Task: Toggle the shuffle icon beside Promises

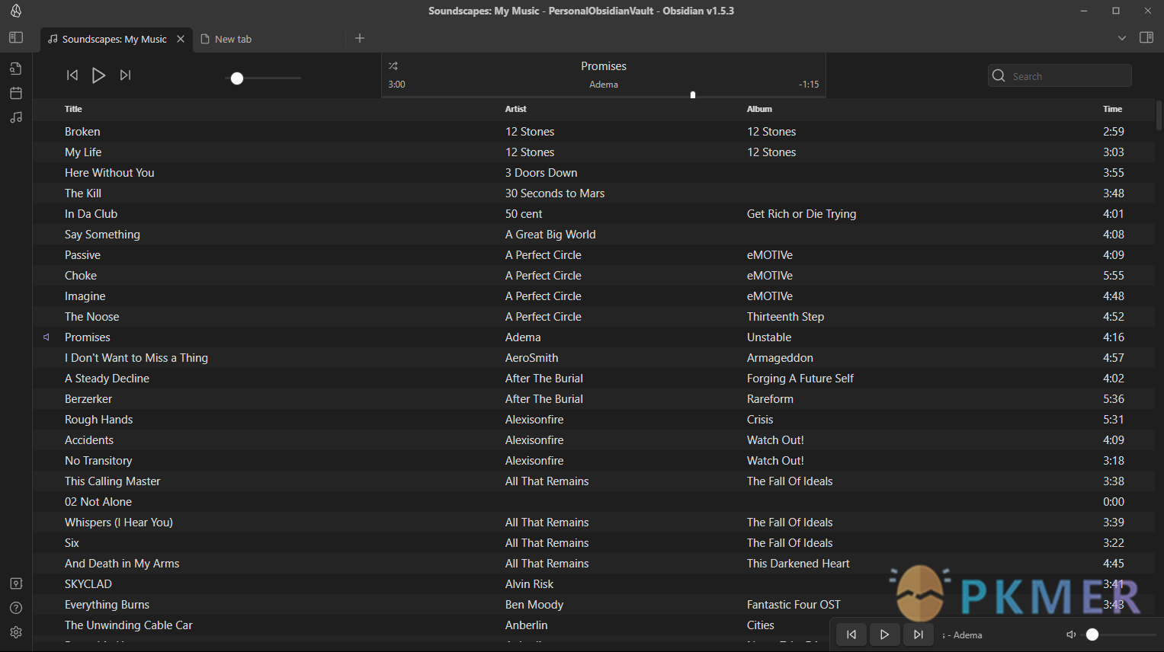Action: pos(393,66)
